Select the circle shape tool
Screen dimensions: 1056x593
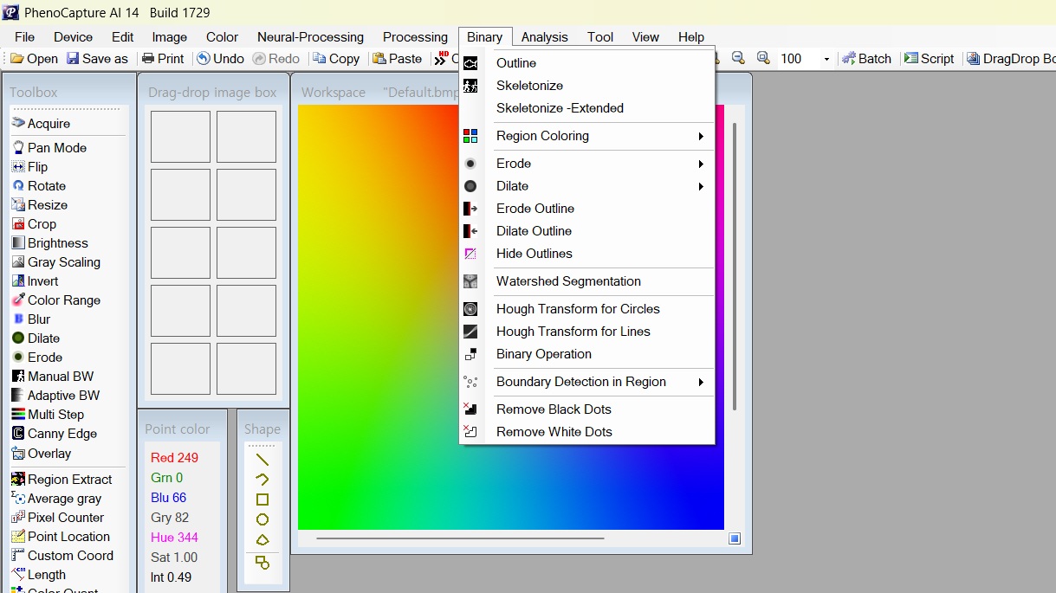(x=262, y=519)
